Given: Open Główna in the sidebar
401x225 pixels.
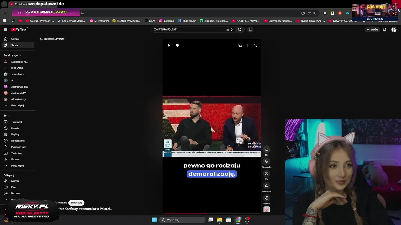Looking at the screenshot, I should pos(18,39).
